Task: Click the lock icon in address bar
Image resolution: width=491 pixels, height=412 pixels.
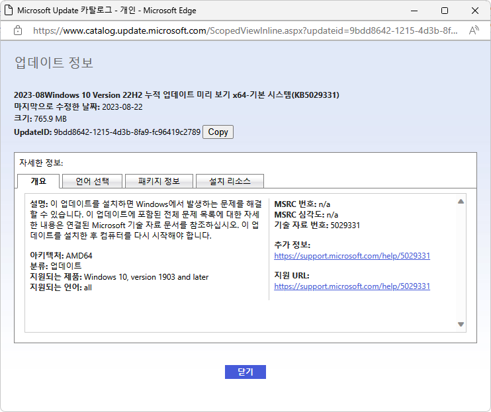Action: point(18,30)
